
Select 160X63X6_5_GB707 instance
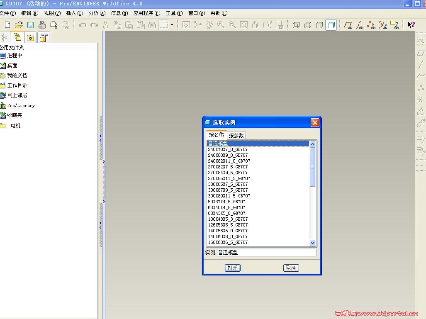coord(258,242)
